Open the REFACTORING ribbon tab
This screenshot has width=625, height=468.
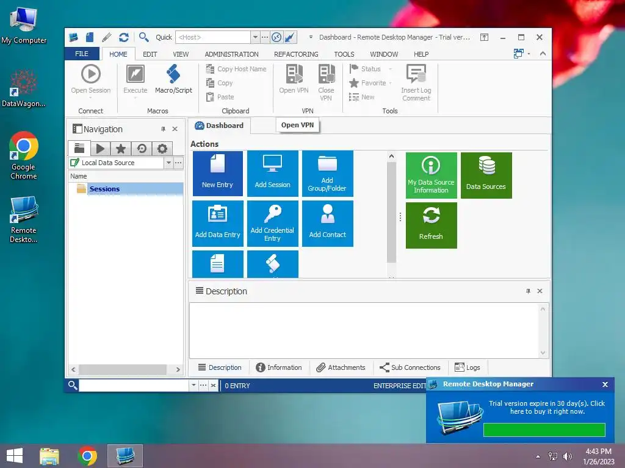point(296,54)
